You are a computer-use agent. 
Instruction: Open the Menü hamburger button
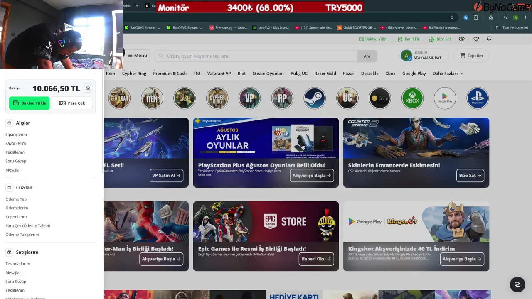click(137, 56)
